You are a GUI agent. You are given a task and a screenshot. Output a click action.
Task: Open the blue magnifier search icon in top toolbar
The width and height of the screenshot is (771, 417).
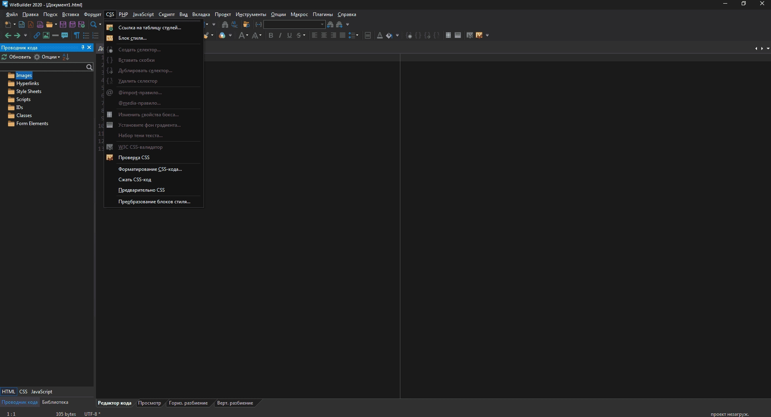pyautogui.click(x=94, y=24)
